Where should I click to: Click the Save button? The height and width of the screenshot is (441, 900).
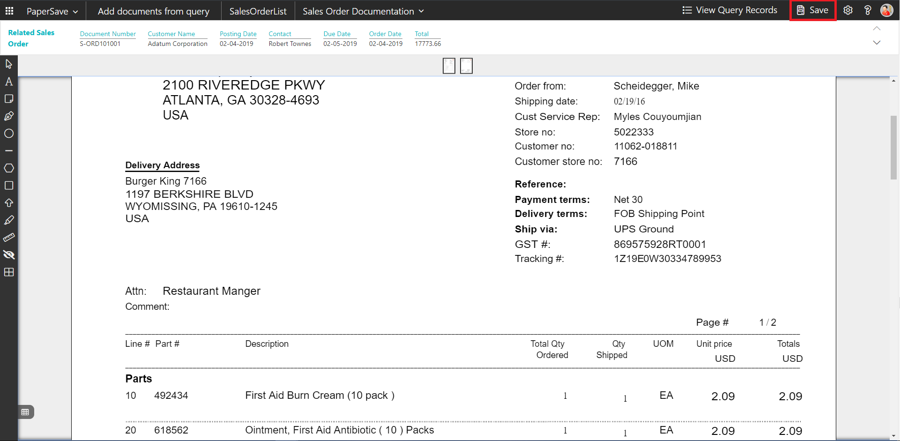813,10
